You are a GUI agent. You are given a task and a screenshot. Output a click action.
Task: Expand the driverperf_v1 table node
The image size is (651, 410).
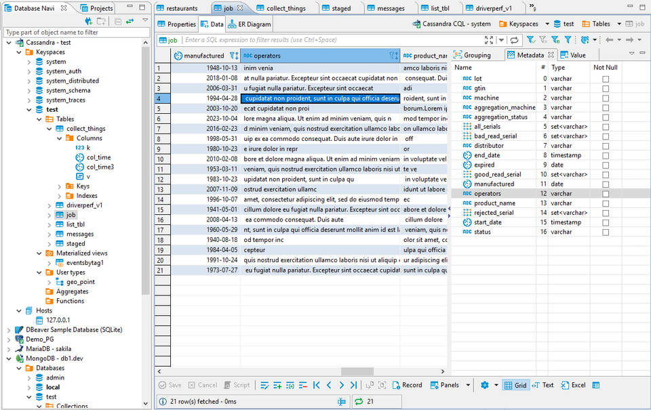click(50, 205)
